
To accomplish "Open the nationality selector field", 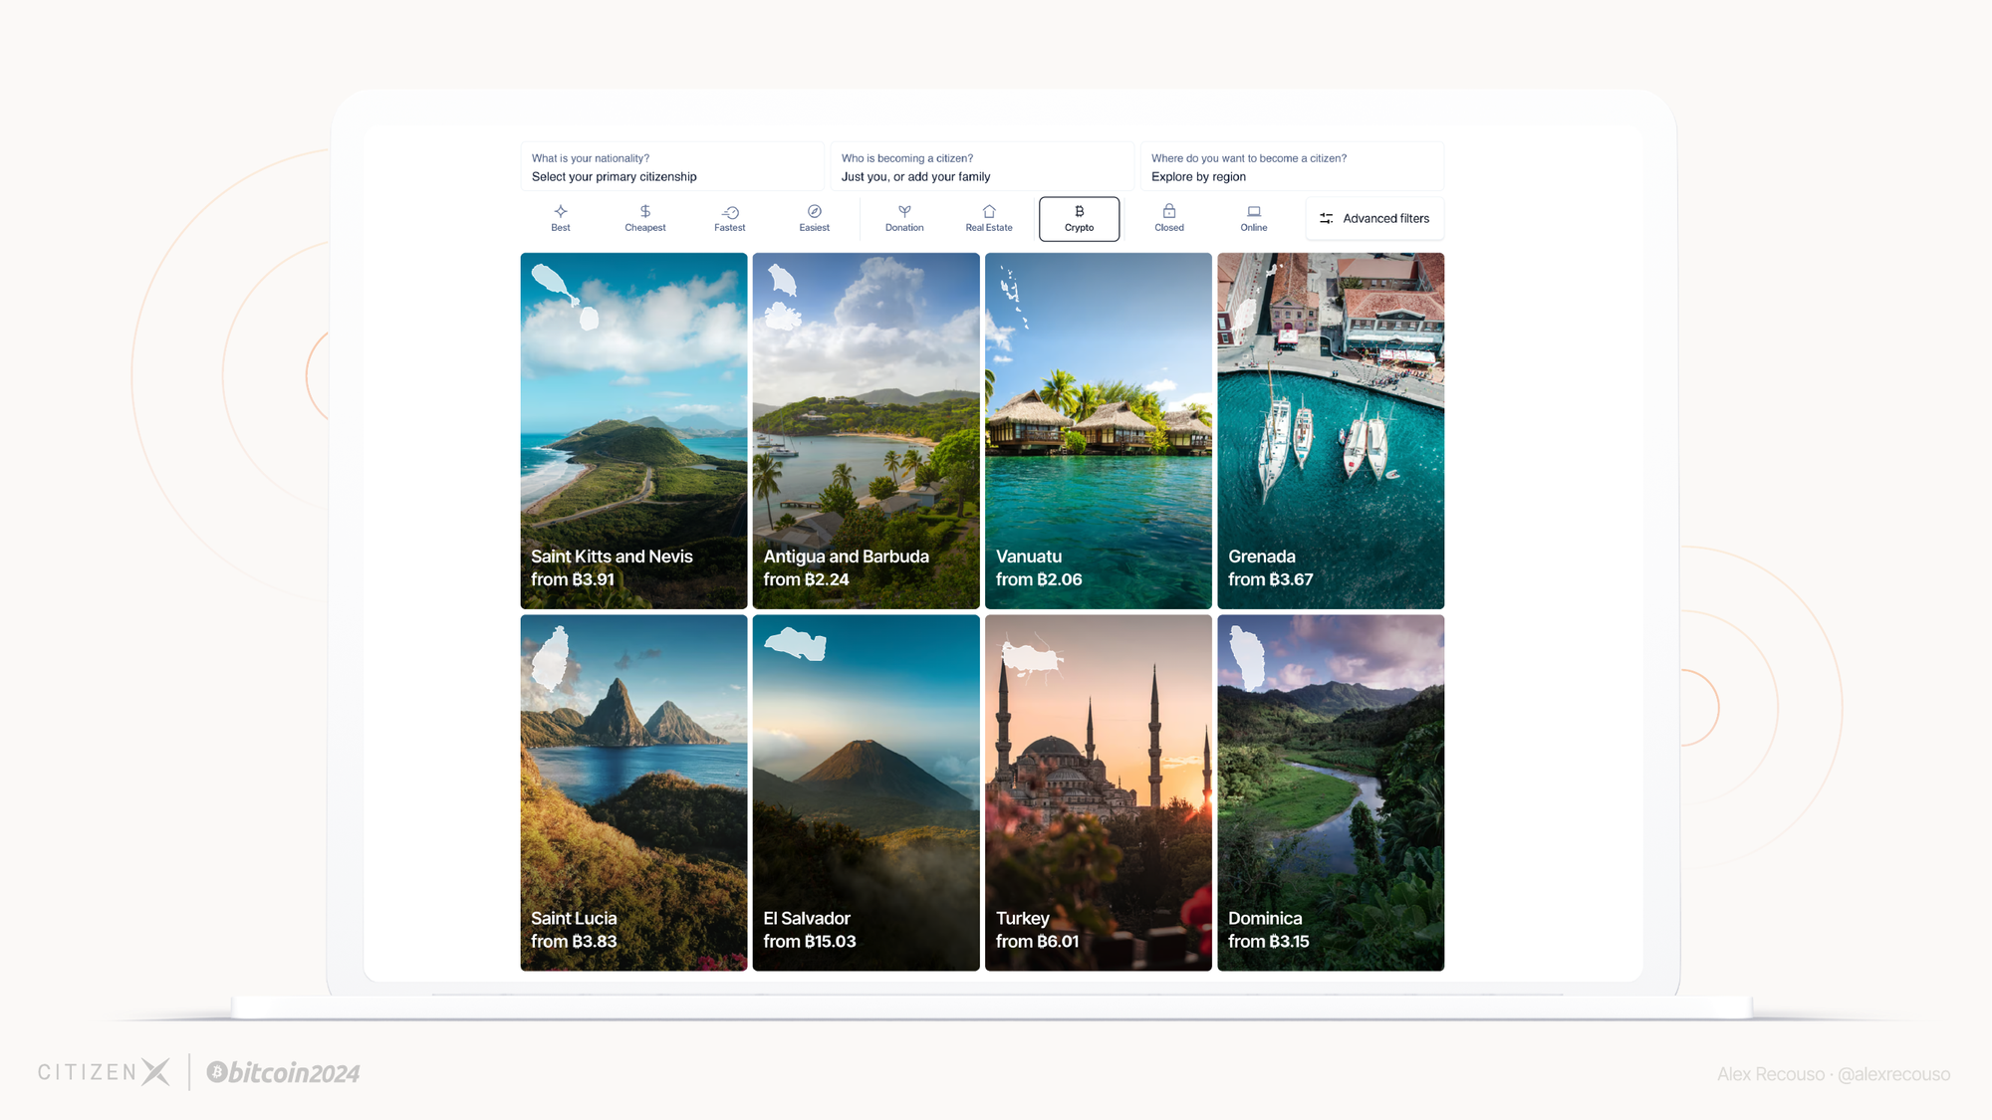I will 672,166.
